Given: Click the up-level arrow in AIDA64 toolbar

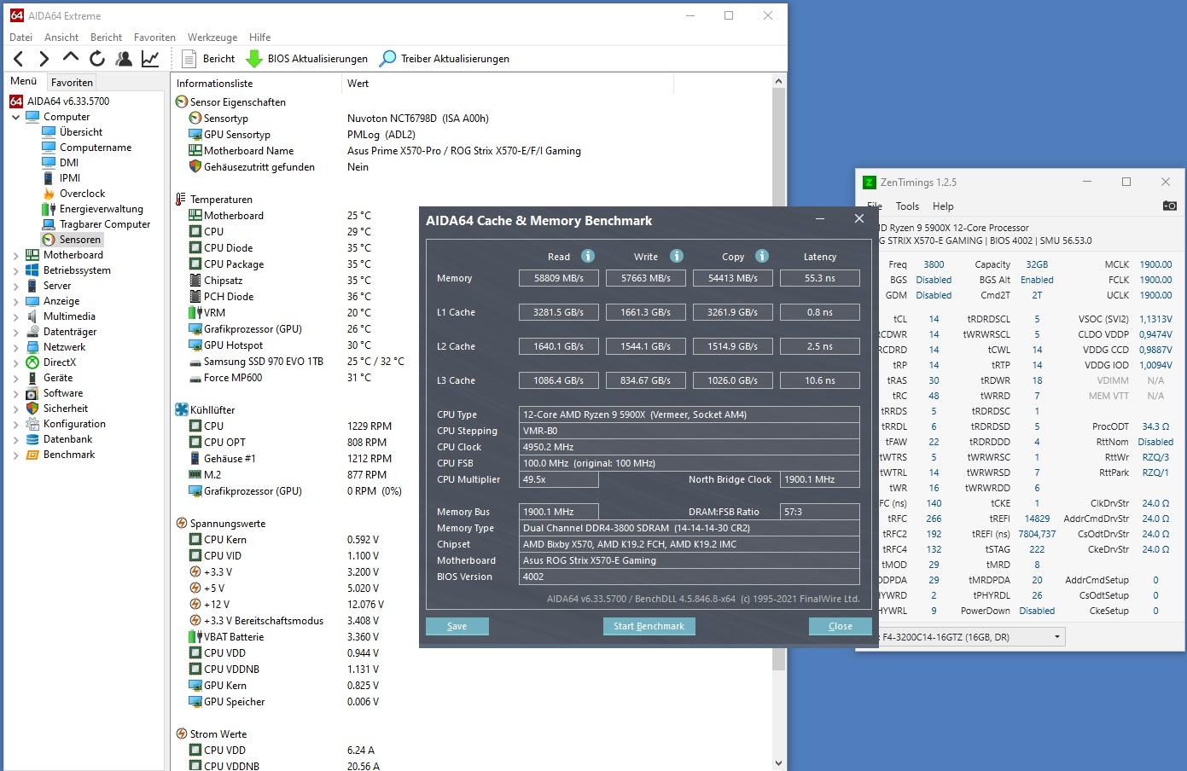Looking at the screenshot, I should tap(71, 58).
